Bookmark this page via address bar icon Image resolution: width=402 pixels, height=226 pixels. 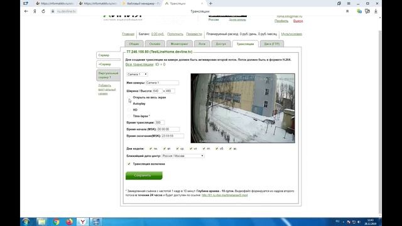click(x=347, y=11)
